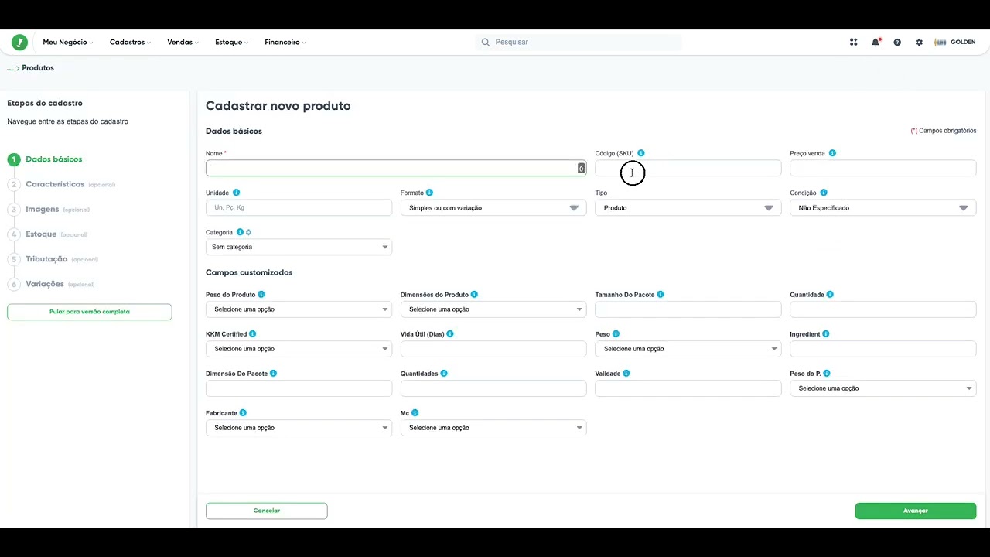The height and width of the screenshot is (557, 990).
Task: Click the info icon next to Categoria
Action: [x=240, y=232]
